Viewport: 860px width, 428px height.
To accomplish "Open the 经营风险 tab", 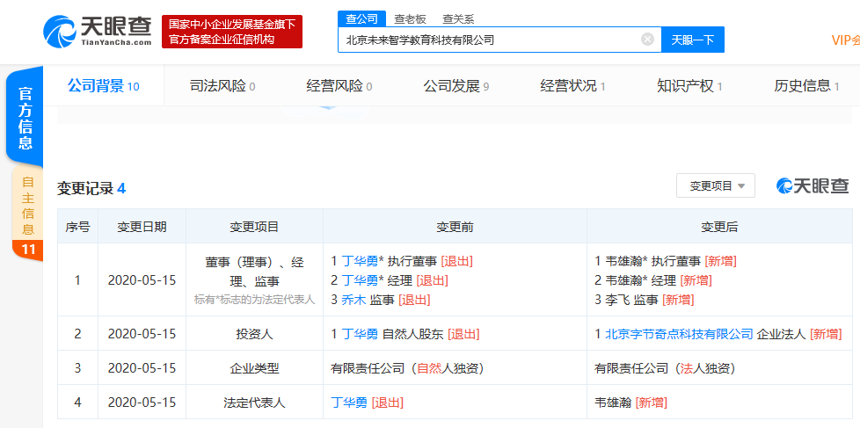I will 339,86.
